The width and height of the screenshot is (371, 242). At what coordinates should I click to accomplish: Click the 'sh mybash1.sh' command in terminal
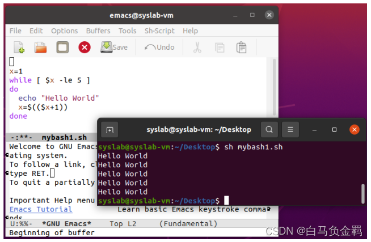(x=254, y=147)
